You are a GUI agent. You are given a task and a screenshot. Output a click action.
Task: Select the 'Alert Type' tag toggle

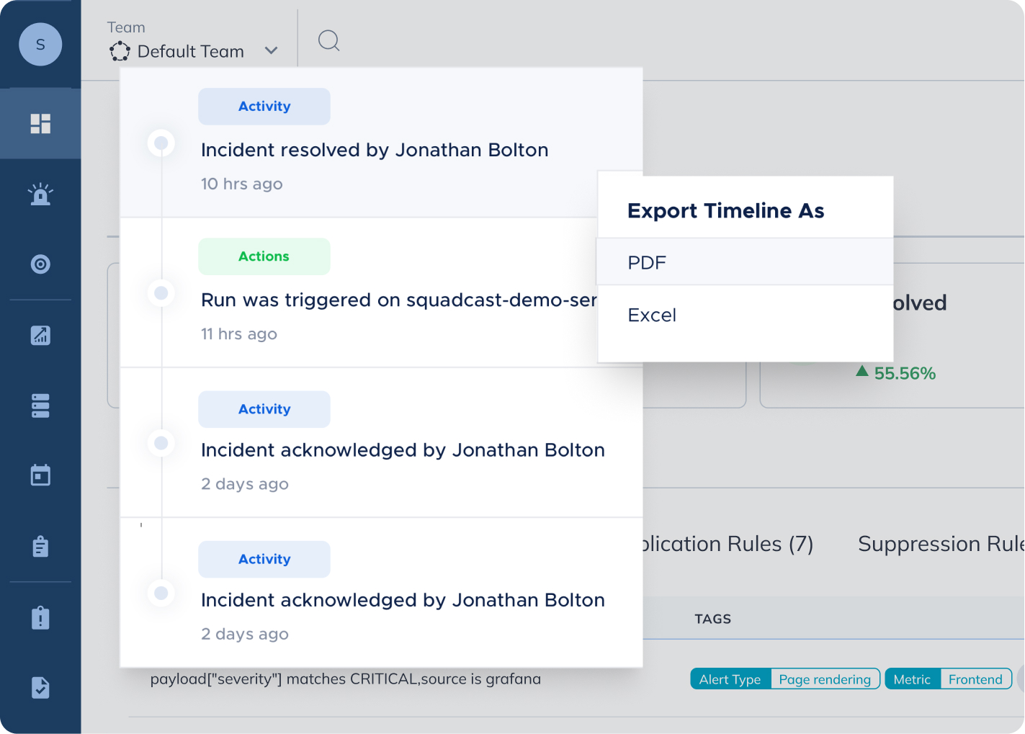(x=730, y=679)
